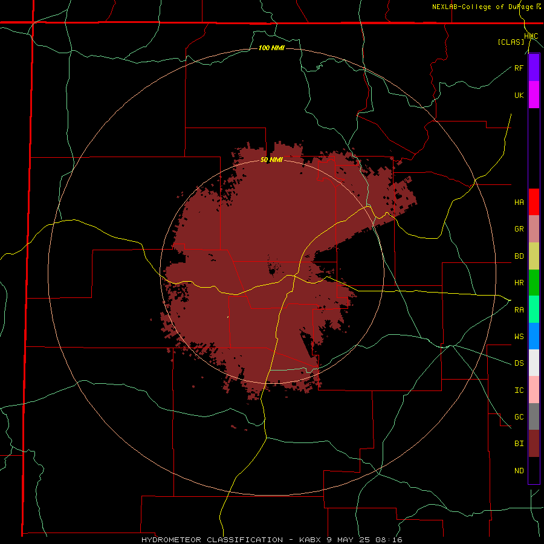Click the RA legend label
The height and width of the screenshot is (544, 544).
click(x=519, y=310)
